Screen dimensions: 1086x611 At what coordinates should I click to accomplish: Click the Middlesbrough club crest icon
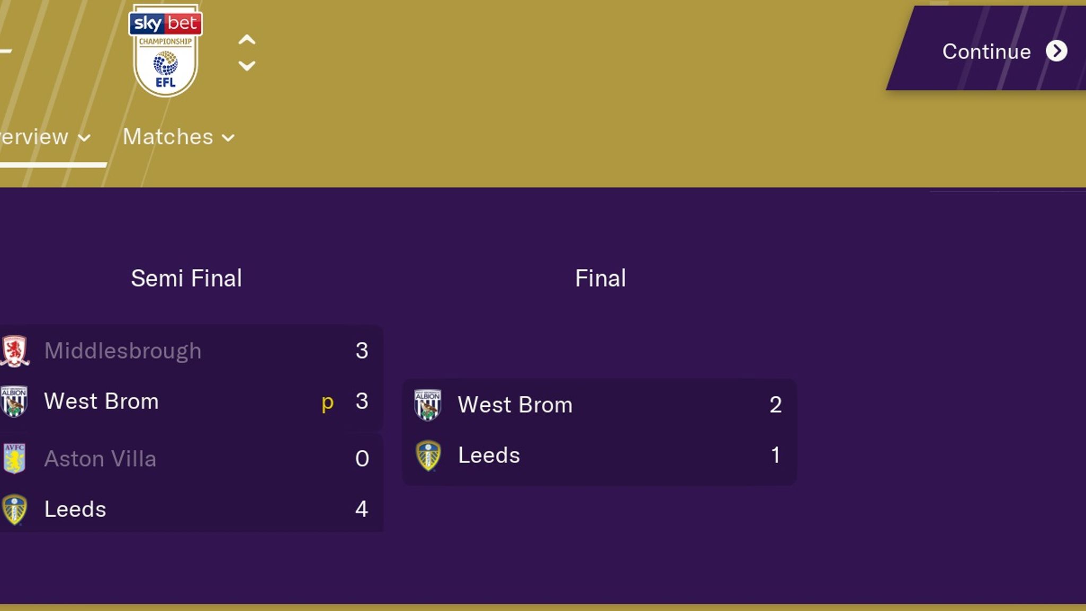[x=15, y=351]
